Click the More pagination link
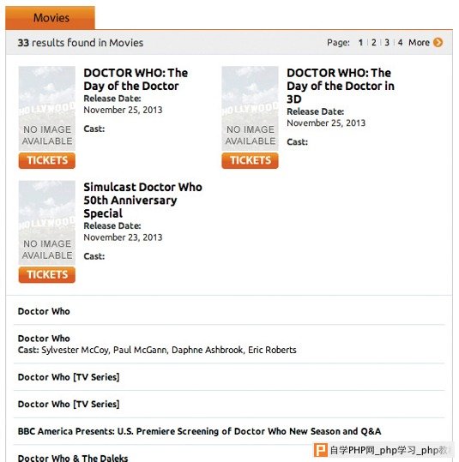This screenshot has height=462, width=459. point(419,43)
